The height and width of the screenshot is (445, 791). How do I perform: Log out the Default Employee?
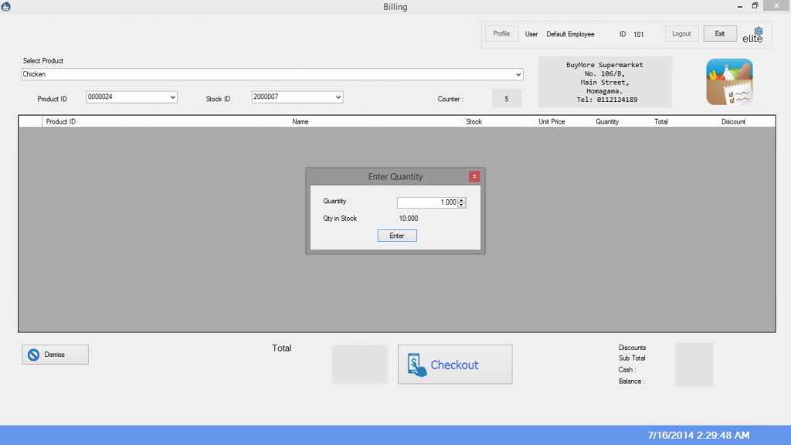(x=681, y=34)
